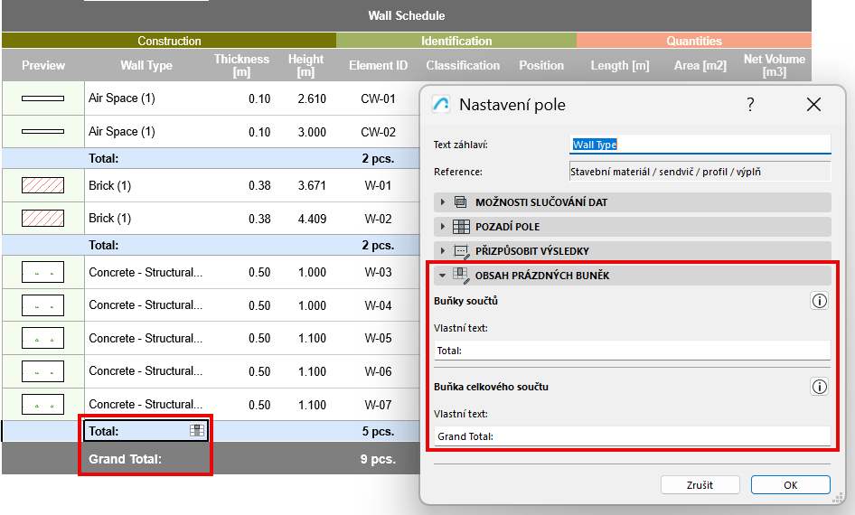Click the Wall Type column header

146,65
